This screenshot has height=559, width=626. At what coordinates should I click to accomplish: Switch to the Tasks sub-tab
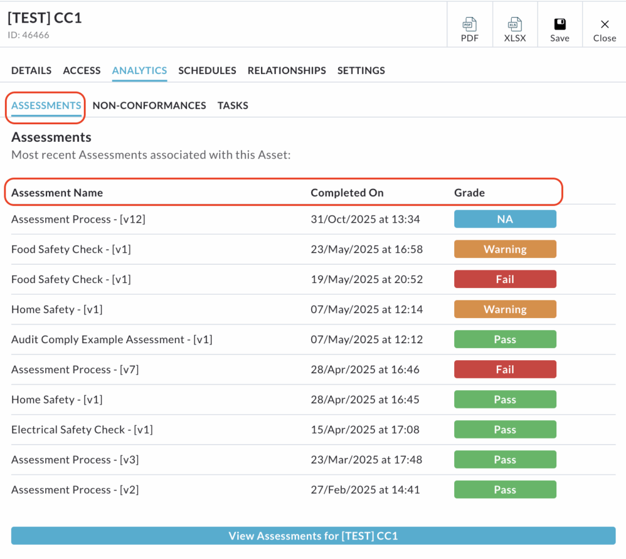coord(232,105)
